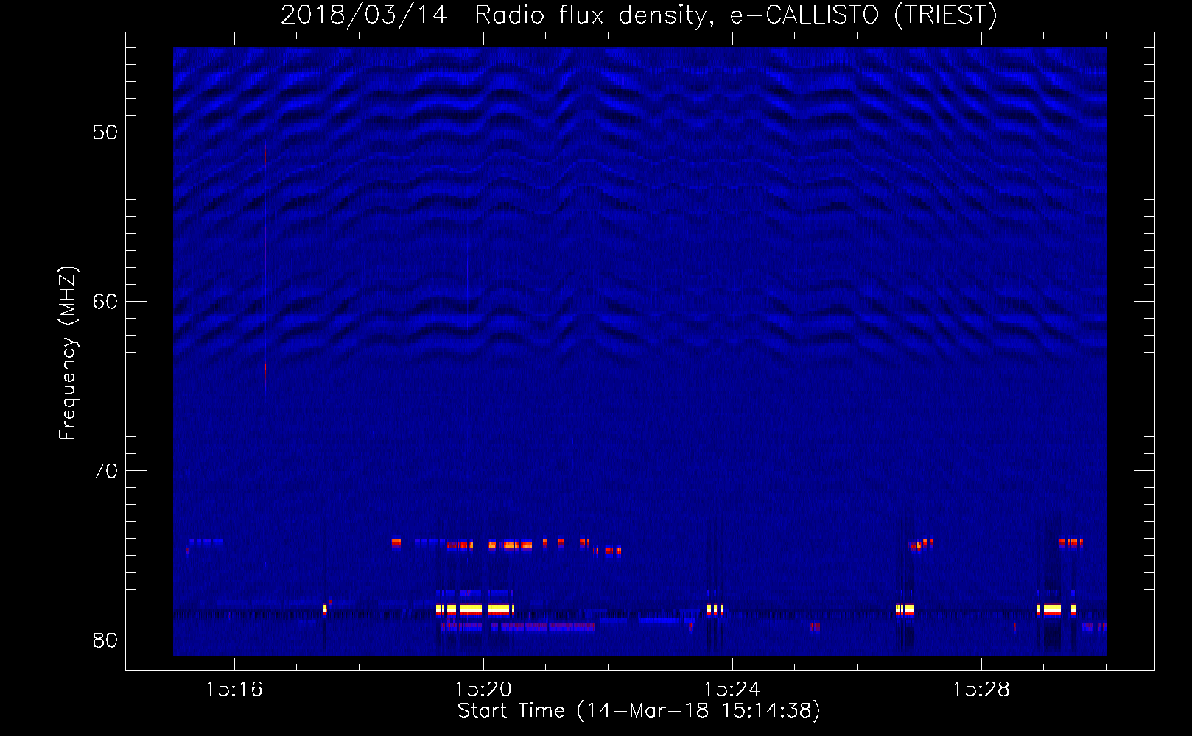The width and height of the screenshot is (1192, 736).
Task: Click the 50 MHz frequency tick label
Action: [105, 132]
